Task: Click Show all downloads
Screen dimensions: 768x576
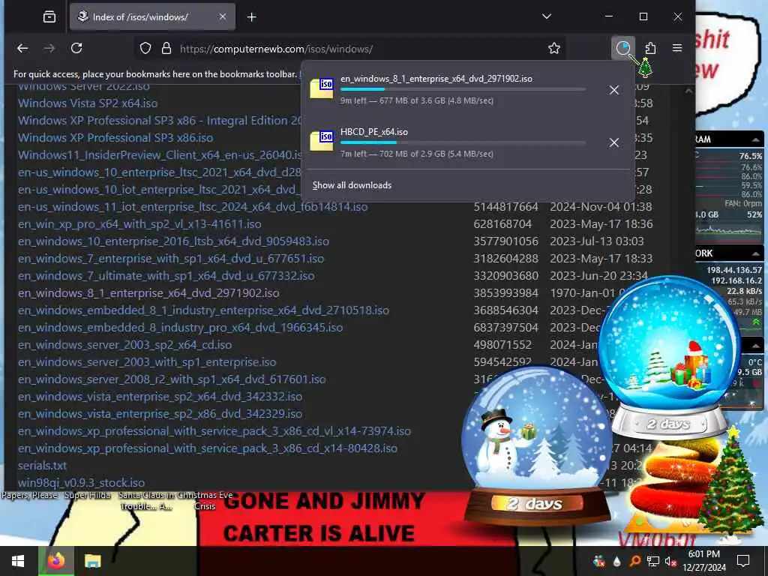Action: click(x=352, y=185)
